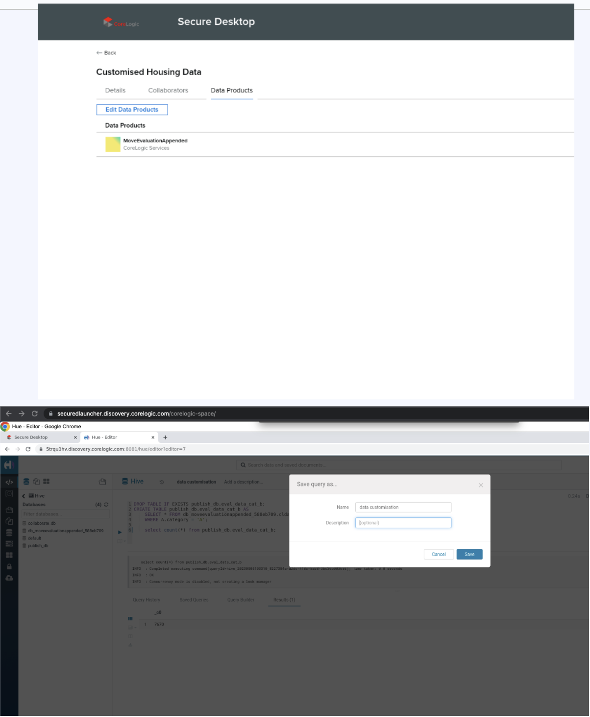This screenshot has width=590, height=717.
Task: Focus the Description optional input field
Action: (x=403, y=523)
